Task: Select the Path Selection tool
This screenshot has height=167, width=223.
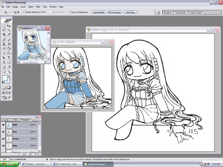Action: [4, 58]
